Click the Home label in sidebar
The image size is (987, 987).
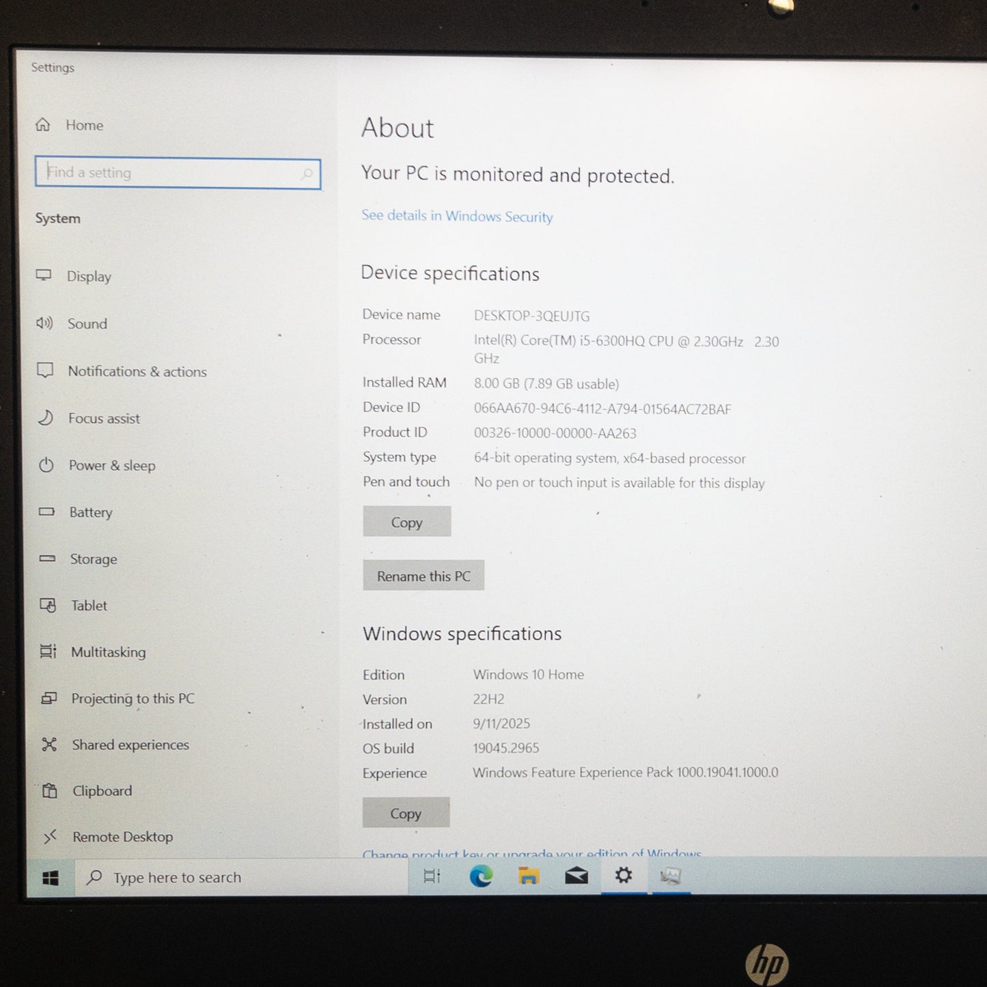85,125
